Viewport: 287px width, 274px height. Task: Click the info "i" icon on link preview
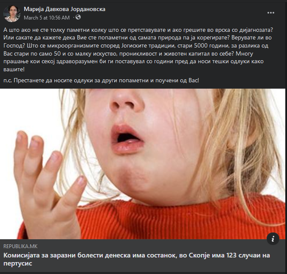pos(273,239)
